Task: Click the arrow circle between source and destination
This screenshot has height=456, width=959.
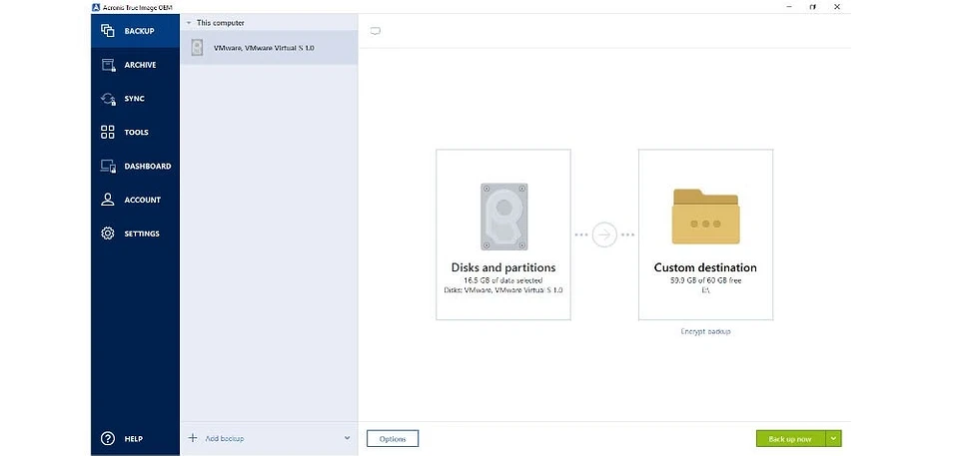Action: click(604, 234)
